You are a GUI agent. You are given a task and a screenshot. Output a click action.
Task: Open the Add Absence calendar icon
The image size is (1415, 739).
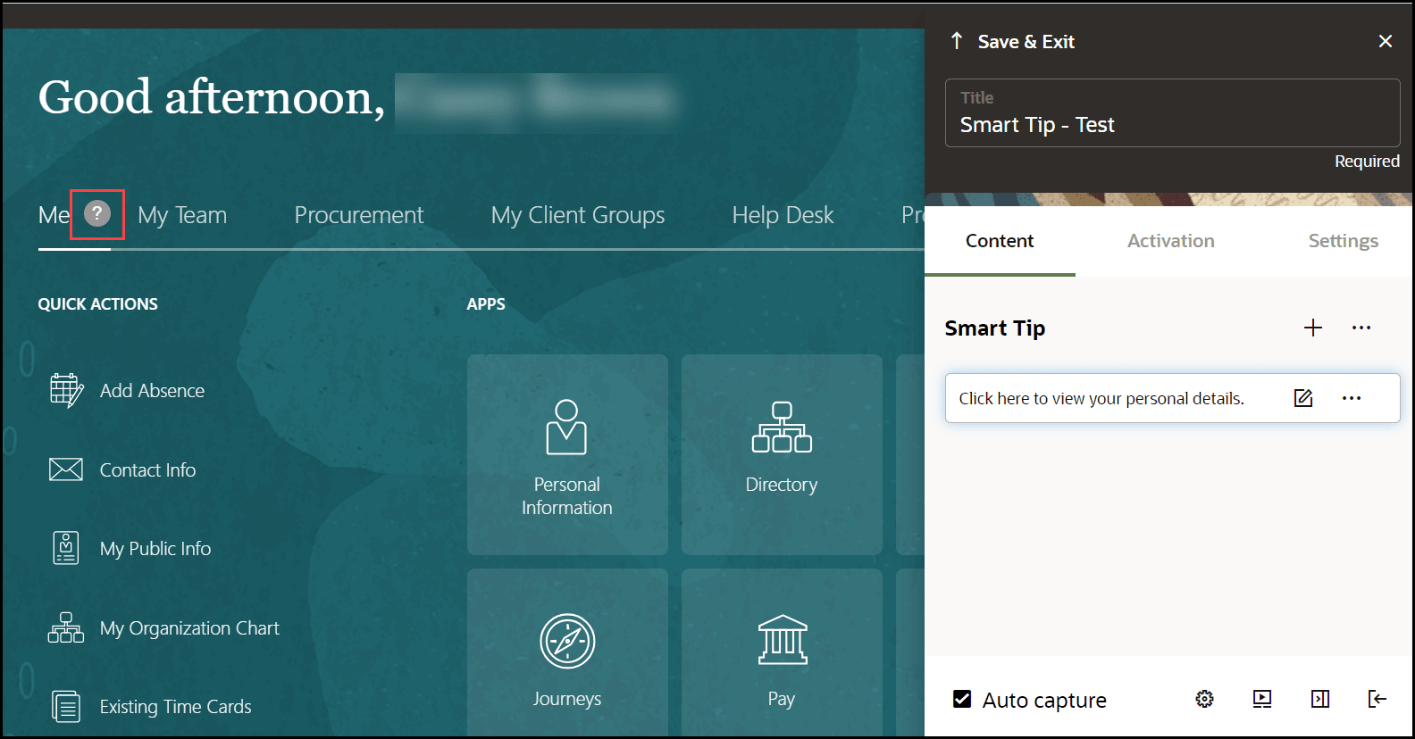pyautogui.click(x=67, y=391)
